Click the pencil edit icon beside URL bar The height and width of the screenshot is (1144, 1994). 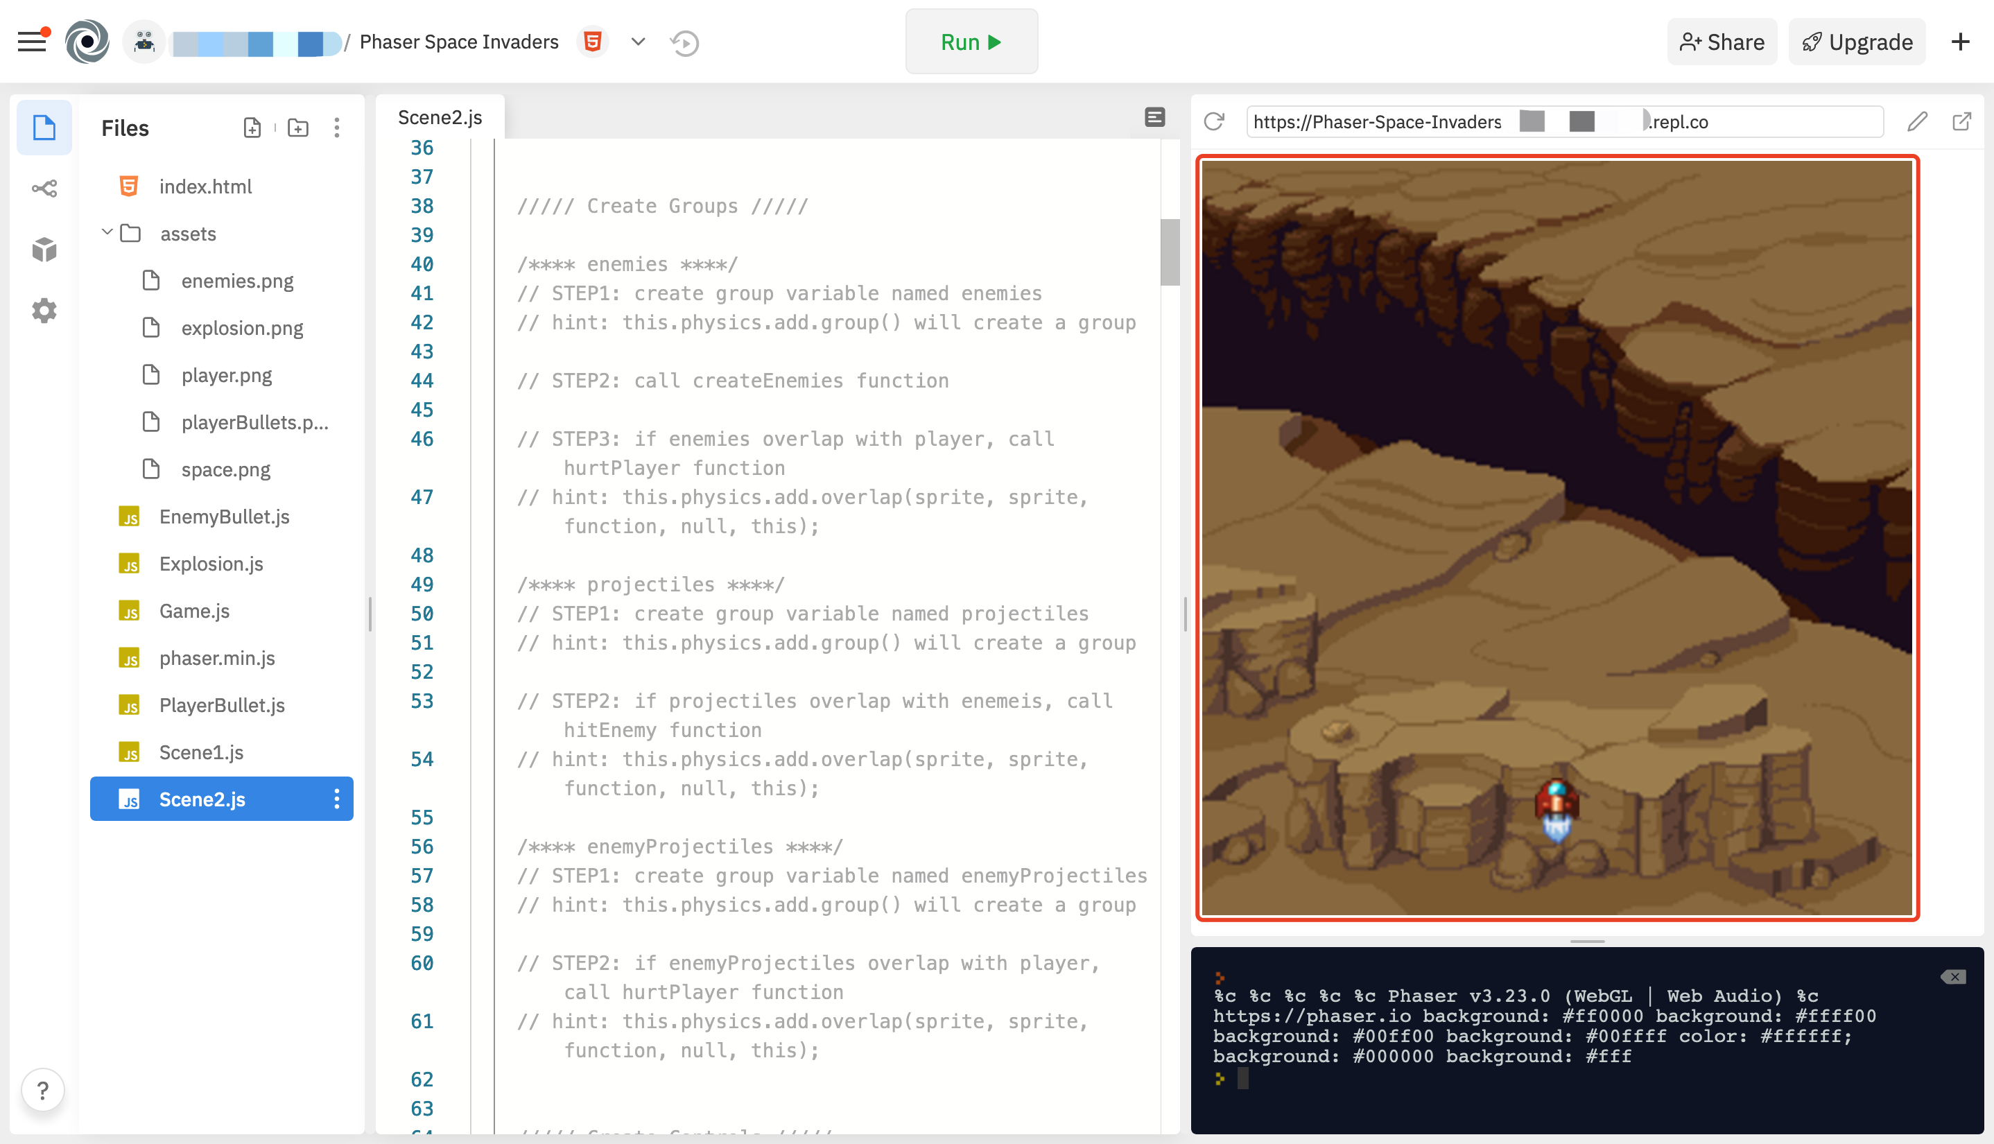[x=1917, y=122]
